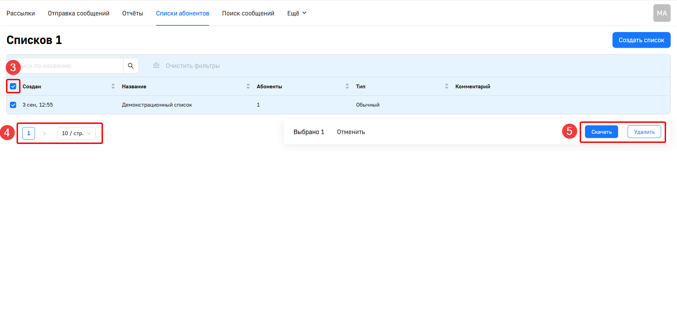677x321 pixels.
Task: Click the Скачать button
Action: tap(601, 132)
